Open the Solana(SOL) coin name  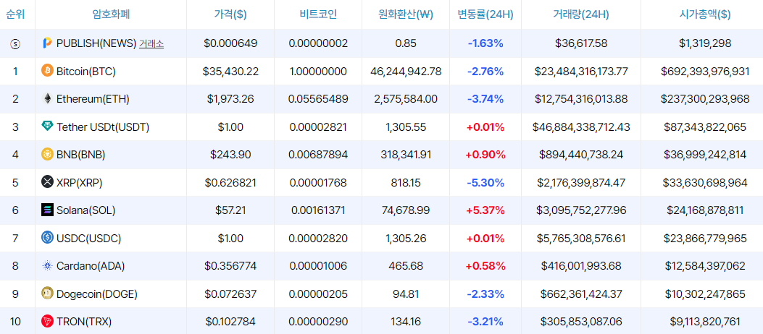pos(86,210)
